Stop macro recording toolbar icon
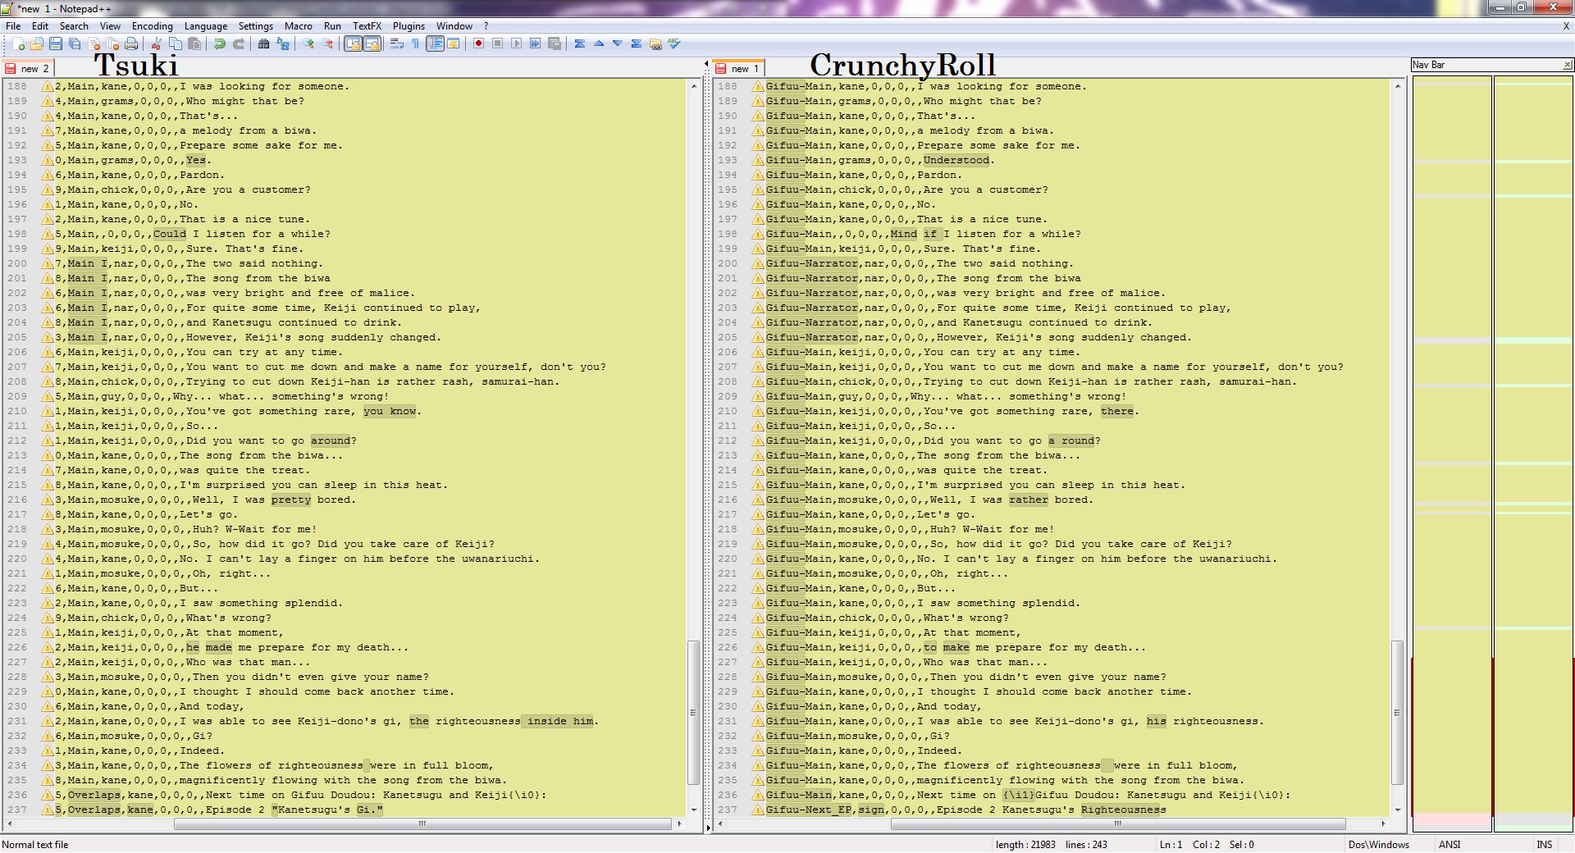This screenshot has height=853, width=1575. coord(497,43)
